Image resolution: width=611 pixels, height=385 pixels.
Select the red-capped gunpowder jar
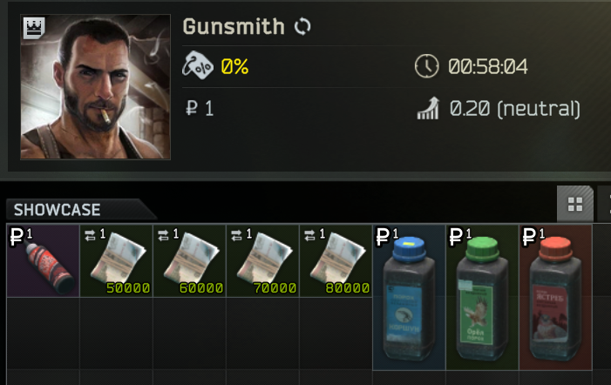tap(555, 297)
